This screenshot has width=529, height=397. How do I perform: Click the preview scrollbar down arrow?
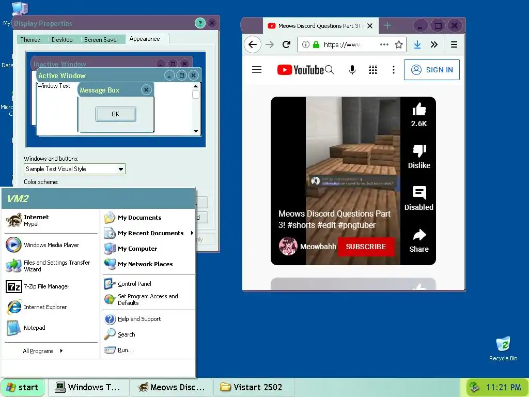coord(196,131)
